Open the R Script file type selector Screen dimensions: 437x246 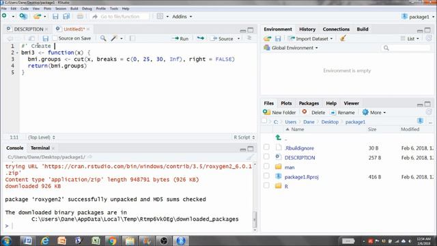(x=244, y=137)
